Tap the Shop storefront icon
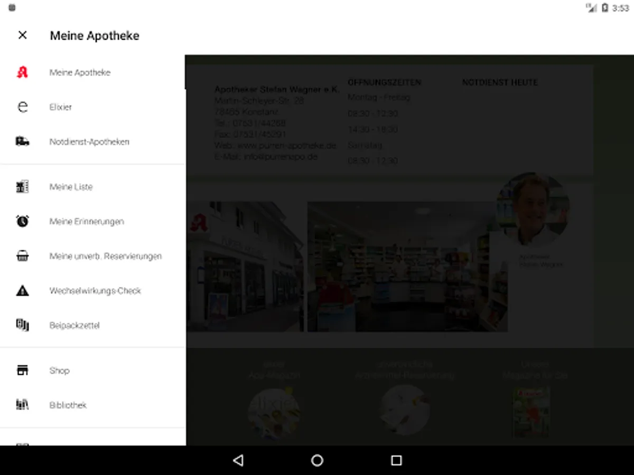The width and height of the screenshot is (634, 475). [22, 370]
